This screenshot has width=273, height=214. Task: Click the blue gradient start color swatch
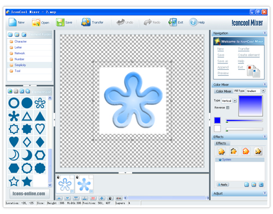[x=217, y=120]
